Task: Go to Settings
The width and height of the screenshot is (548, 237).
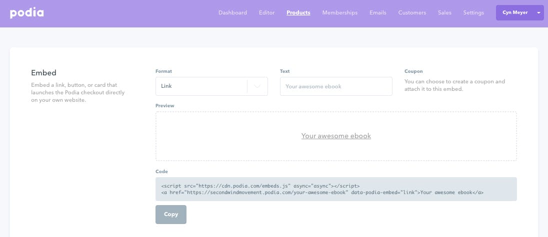Action: coord(473,12)
